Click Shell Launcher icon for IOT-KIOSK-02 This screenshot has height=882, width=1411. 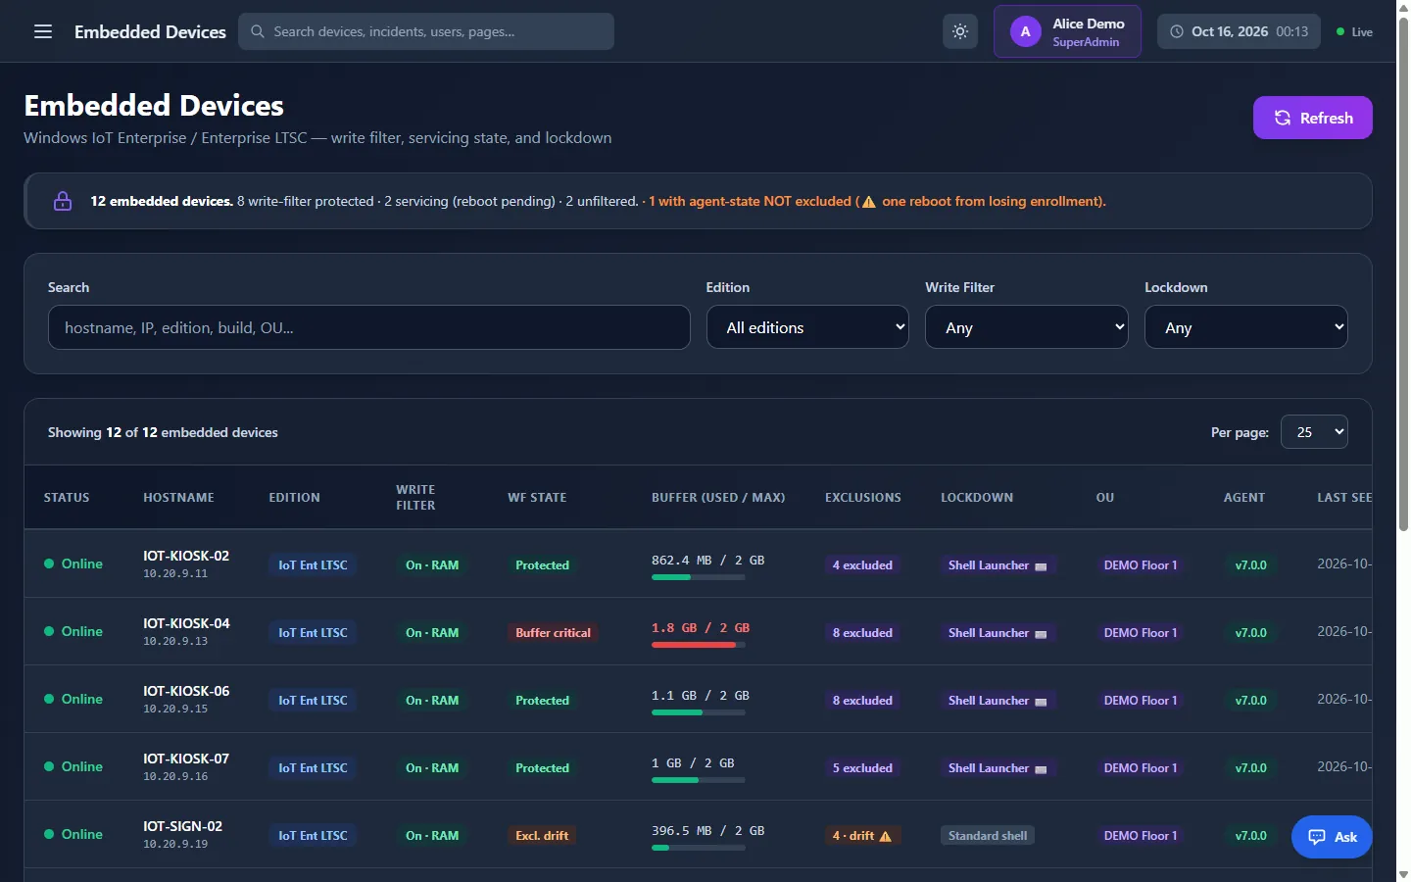1041,566
